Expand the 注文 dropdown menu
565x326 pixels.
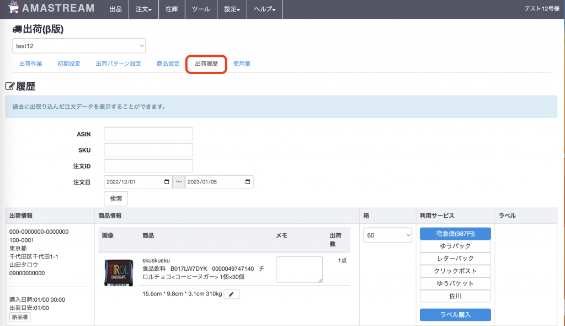pos(144,9)
